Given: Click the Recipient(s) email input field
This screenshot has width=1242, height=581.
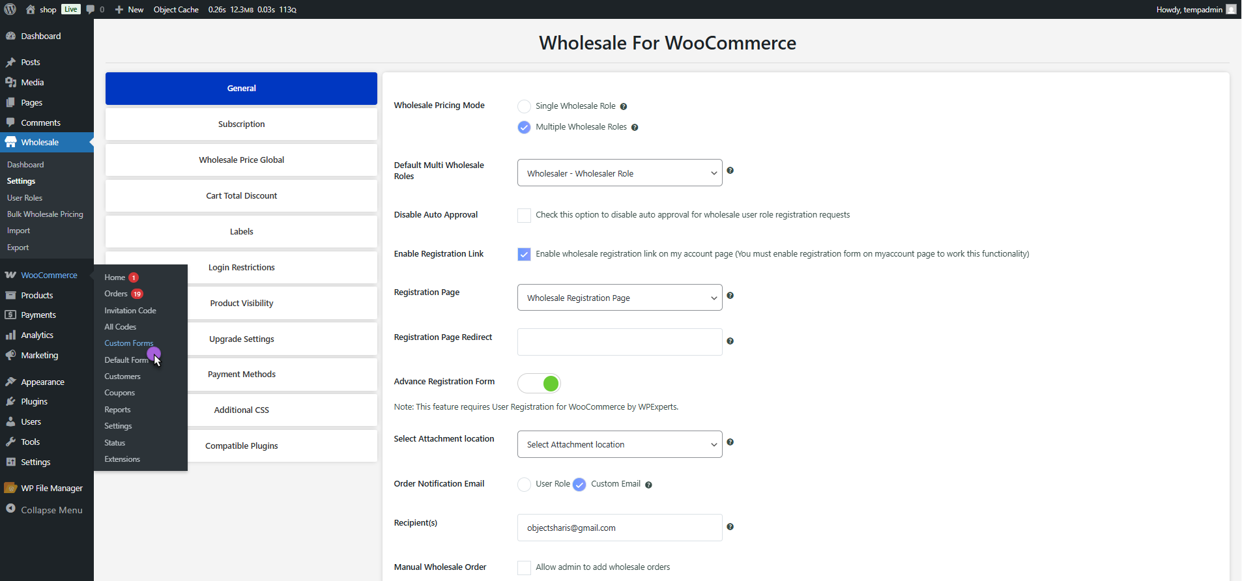Looking at the screenshot, I should (620, 528).
